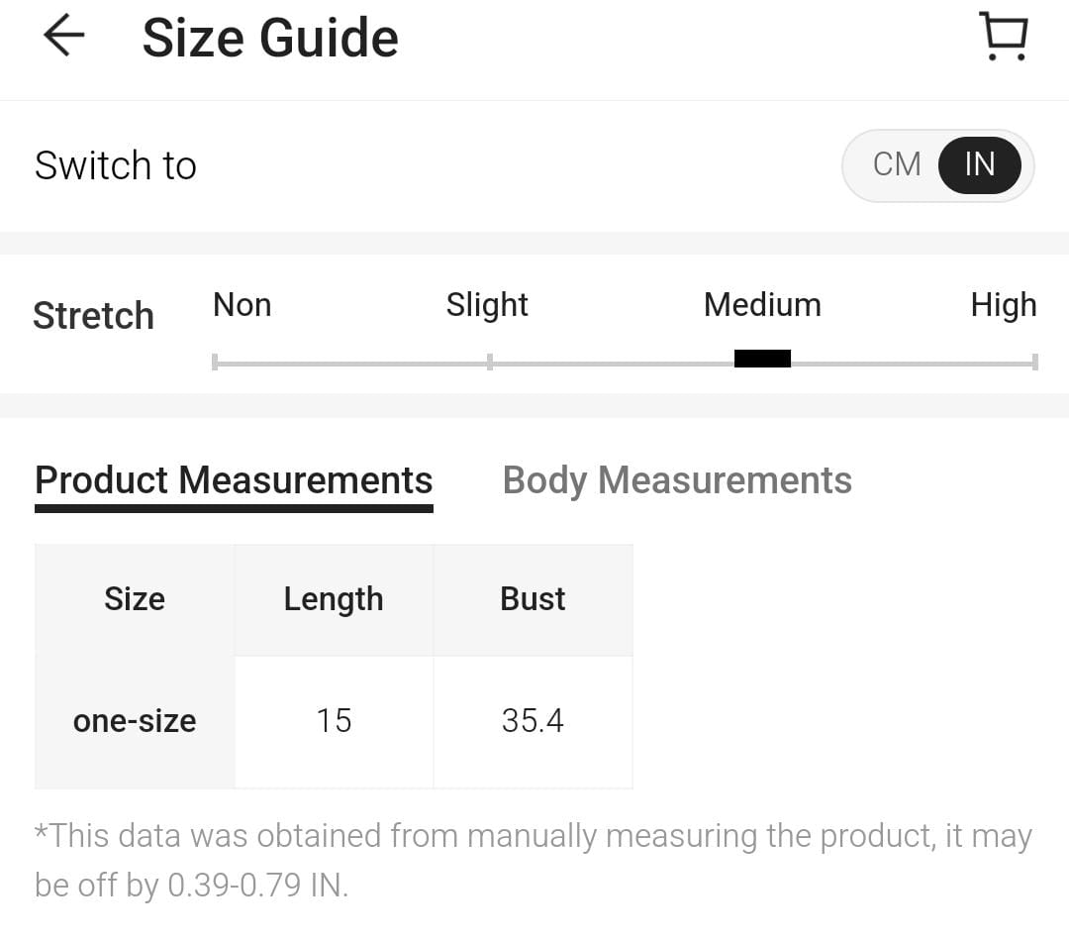Screen dimensions: 1069x943
Task: Click the Medium stretch label
Action: (x=762, y=305)
